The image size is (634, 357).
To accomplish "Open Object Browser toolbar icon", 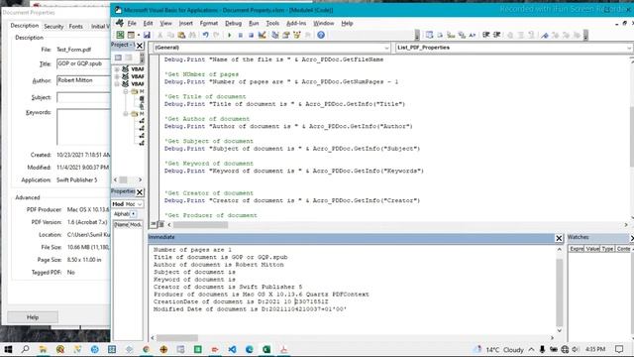I will coord(297,36).
